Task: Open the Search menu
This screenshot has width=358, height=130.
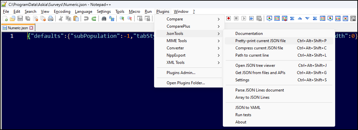Action: (x=31, y=12)
